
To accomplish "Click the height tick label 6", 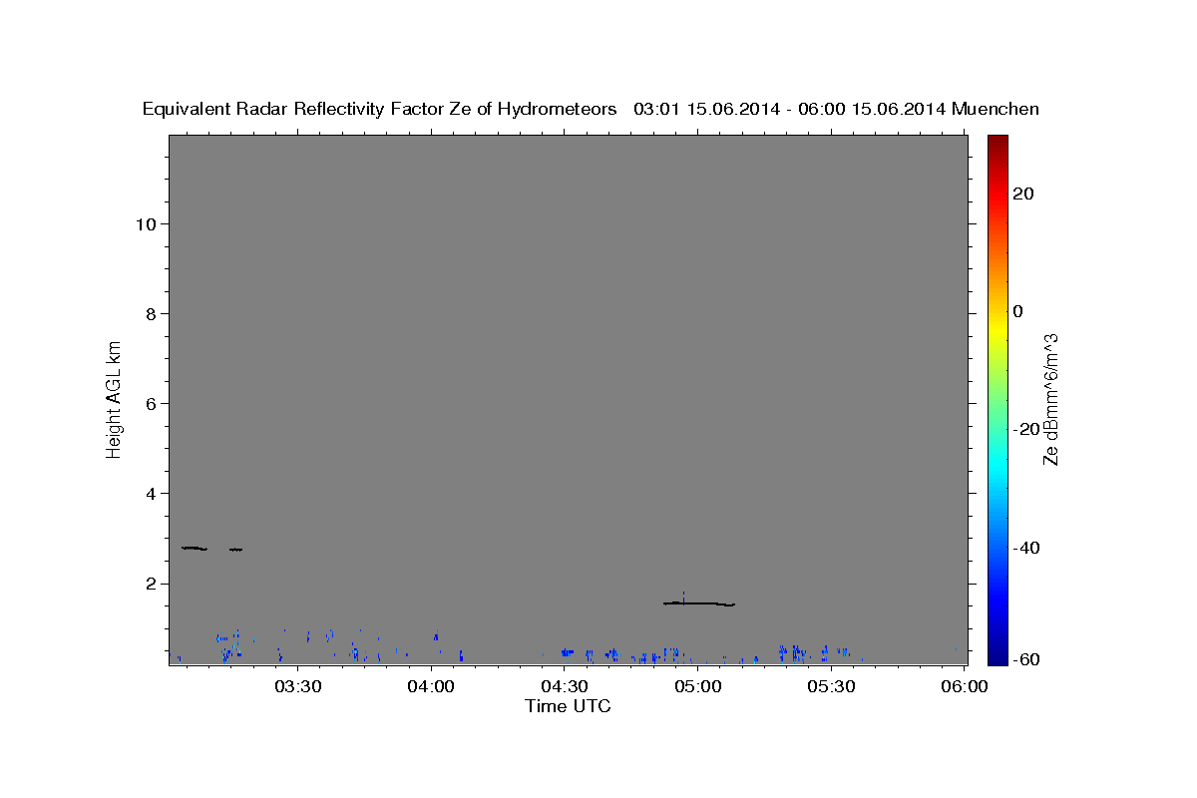I will point(151,403).
